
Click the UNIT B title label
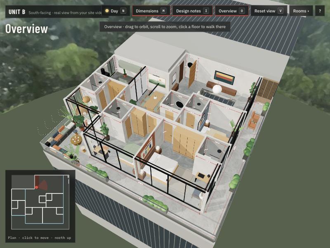[x=17, y=12]
